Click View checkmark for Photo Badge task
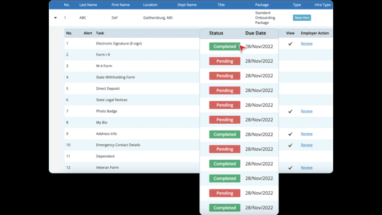The width and height of the screenshot is (382, 215). [x=290, y=111]
